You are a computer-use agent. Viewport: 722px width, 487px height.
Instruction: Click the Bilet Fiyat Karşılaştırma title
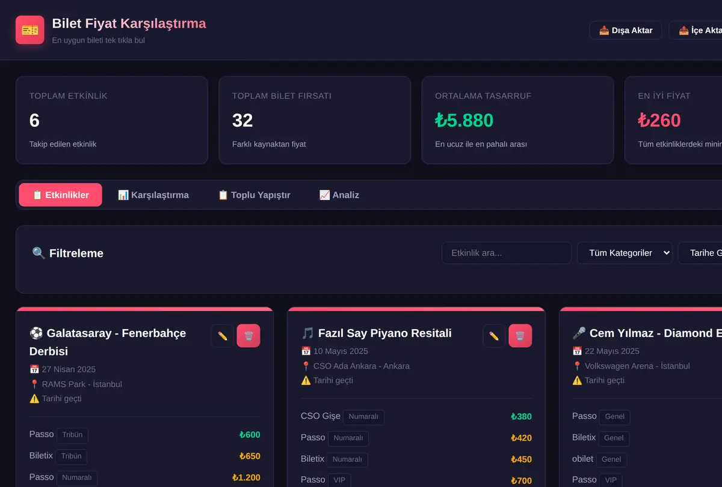pyautogui.click(x=129, y=23)
